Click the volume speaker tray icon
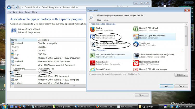The image size is (195, 109). click(180, 106)
